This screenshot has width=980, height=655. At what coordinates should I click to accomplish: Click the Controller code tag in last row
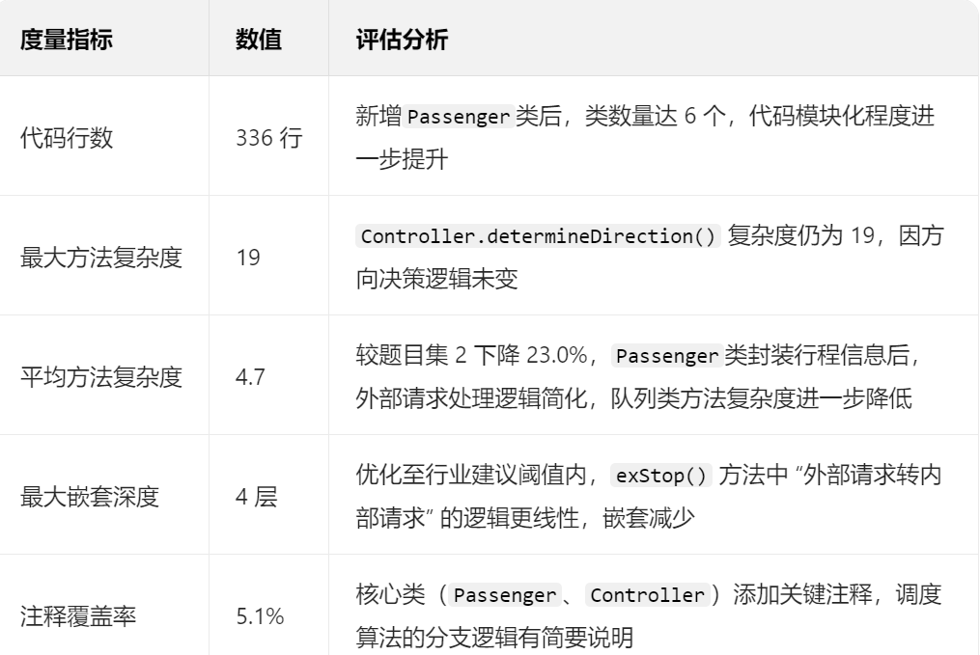[648, 595]
